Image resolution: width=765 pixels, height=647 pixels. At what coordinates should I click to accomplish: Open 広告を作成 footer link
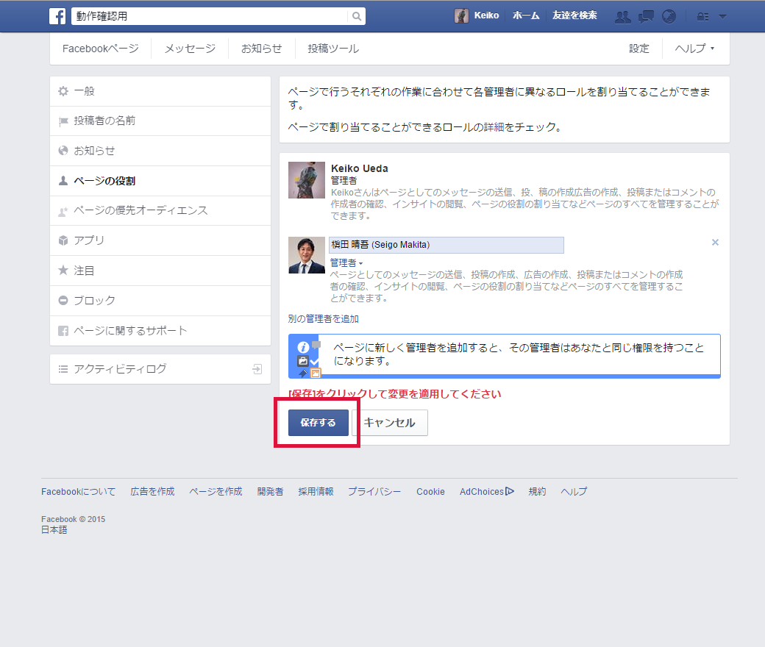coord(152,491)
